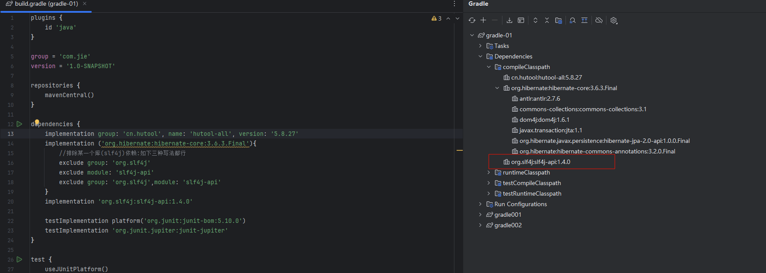This screenshot has width=766, height=273.
Task: Select antlr:antlr:2.7.6 dependency
Action: (x=540, y=98)
